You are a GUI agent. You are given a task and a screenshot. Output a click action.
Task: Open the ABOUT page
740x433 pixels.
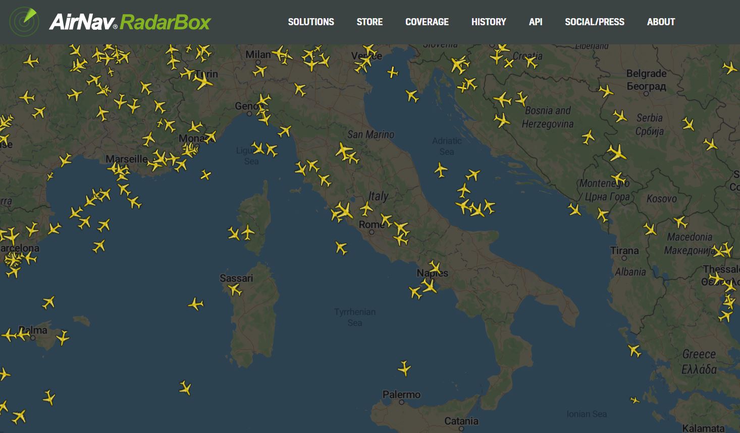pyautogui.click(x=661, y=22)
